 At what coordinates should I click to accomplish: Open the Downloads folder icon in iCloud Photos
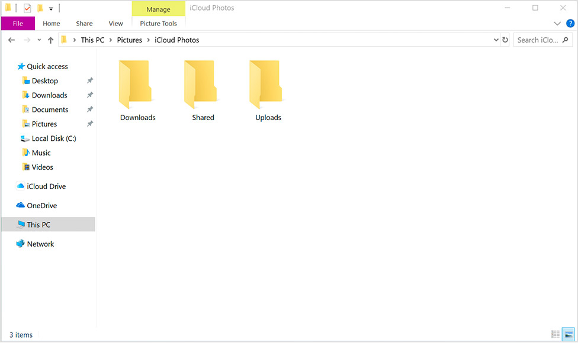[x=135, y=85]
